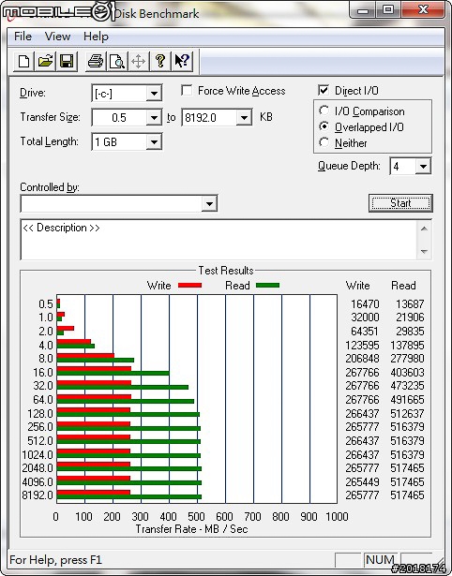Click the green Read legend swatch
This screenshot has width=452, height=576.
click(268, 286)
